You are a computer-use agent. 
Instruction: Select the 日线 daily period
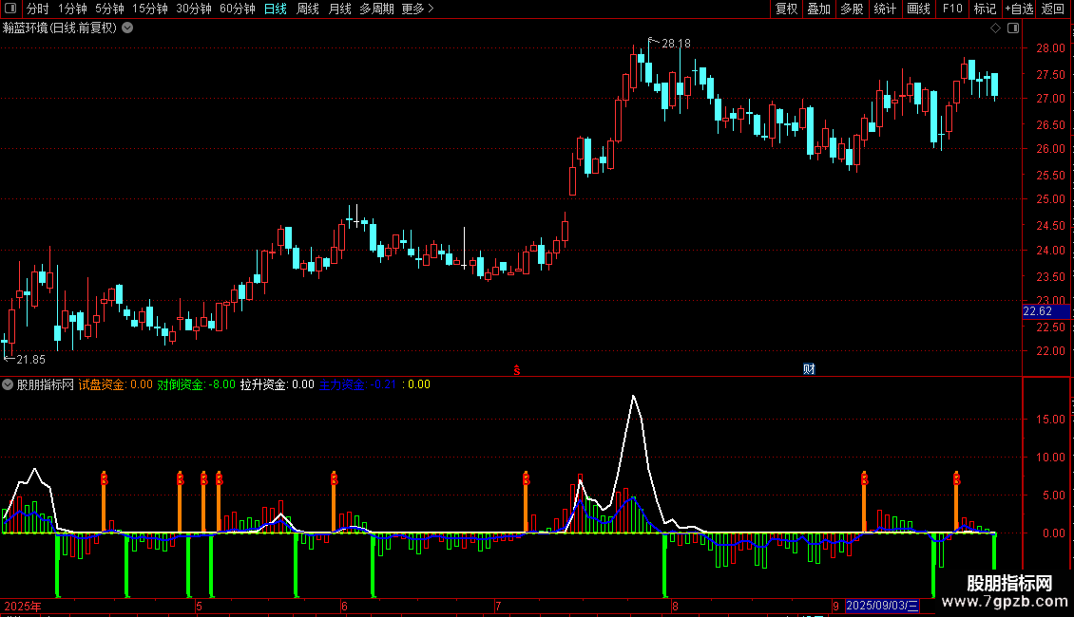coord(276,9)
